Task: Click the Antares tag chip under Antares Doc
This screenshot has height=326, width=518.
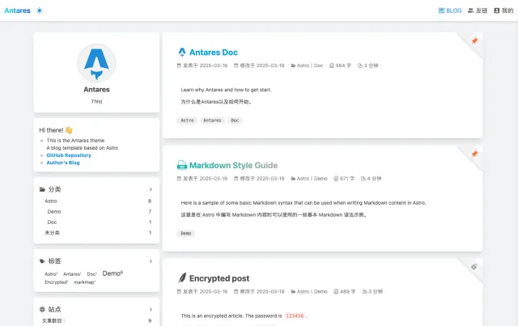Action: [212, 121]
